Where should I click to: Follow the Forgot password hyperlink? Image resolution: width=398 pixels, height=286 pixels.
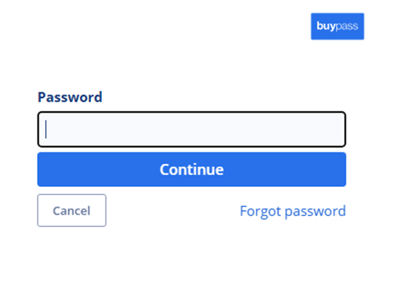(292, 211)
